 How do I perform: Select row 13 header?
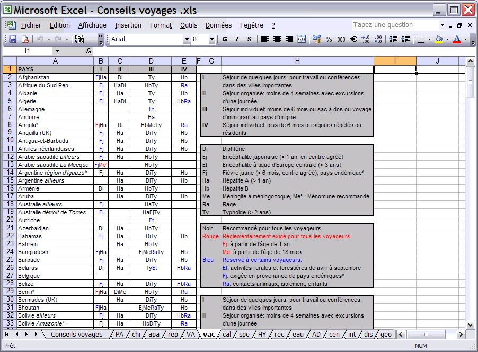pos(10,165)
